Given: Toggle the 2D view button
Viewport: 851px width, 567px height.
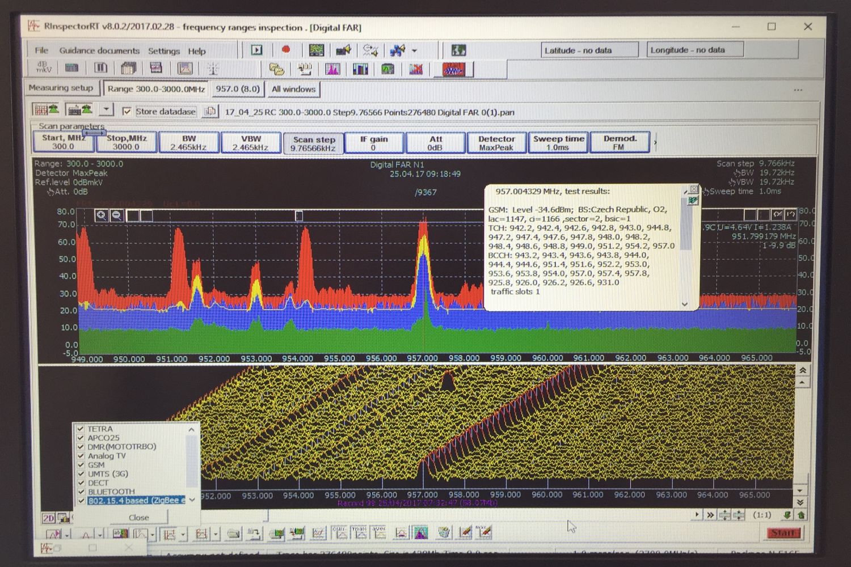Looking at the screenshot, I should coord(49,518).
